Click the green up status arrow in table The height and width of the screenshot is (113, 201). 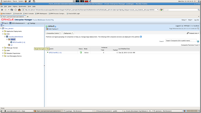coord(81,52)
